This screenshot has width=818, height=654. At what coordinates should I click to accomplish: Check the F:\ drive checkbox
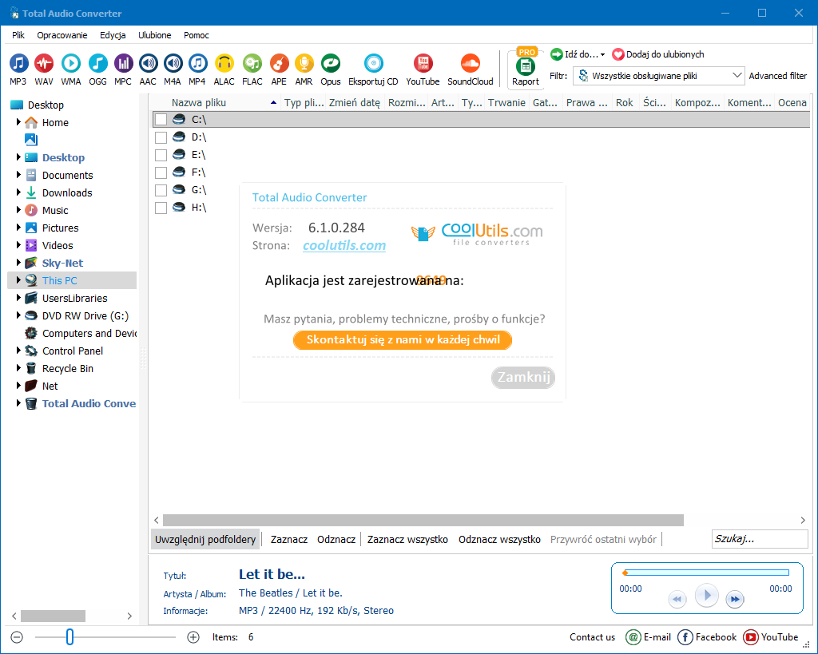point(161,172)
